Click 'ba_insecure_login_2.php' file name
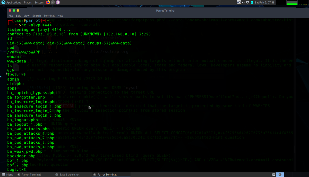Screen dimensions: 309x177 [x=34, y=111]
